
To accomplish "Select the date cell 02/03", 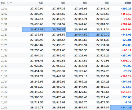I will pyautogui.click(x=4, y=9).
